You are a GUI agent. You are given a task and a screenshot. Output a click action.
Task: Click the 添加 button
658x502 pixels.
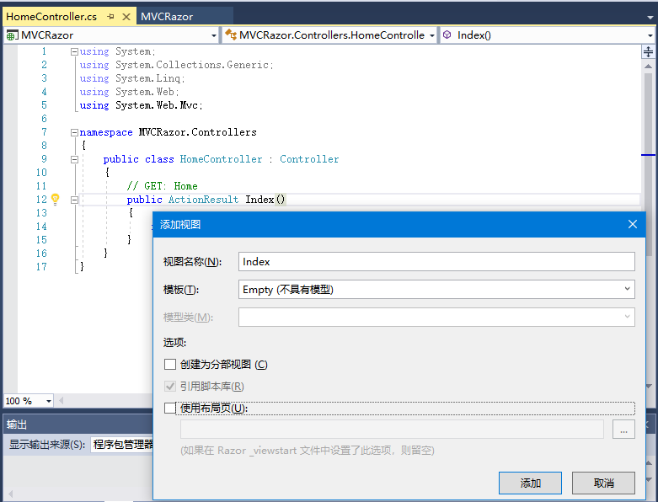point(530,483)
